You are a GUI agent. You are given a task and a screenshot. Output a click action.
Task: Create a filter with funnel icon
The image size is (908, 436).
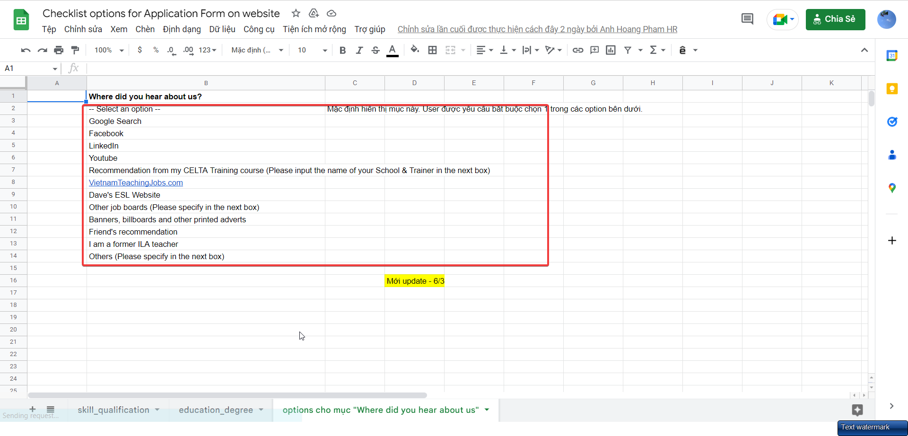point(628,50)
